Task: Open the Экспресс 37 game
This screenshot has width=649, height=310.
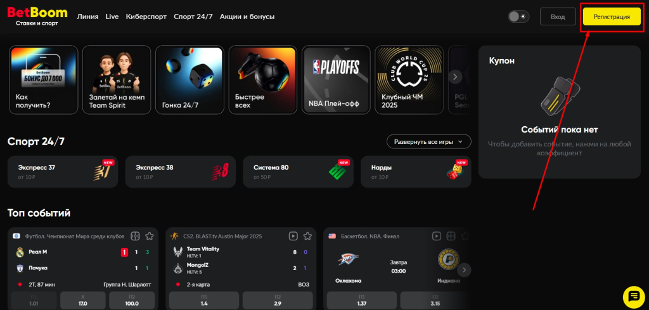Action: click(63, 172)
